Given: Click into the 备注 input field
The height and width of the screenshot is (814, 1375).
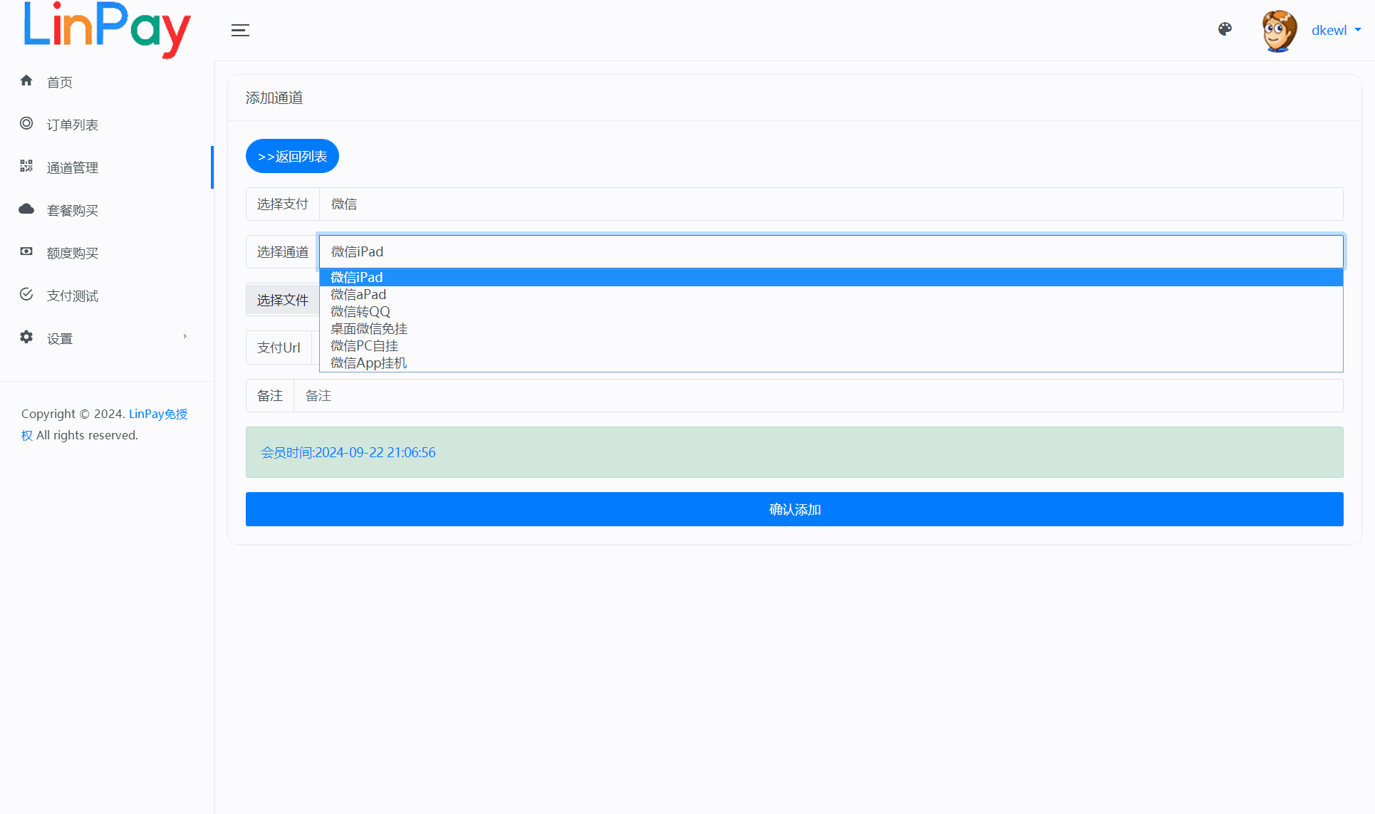Looking at the screenshot, I should pos(818,396).
